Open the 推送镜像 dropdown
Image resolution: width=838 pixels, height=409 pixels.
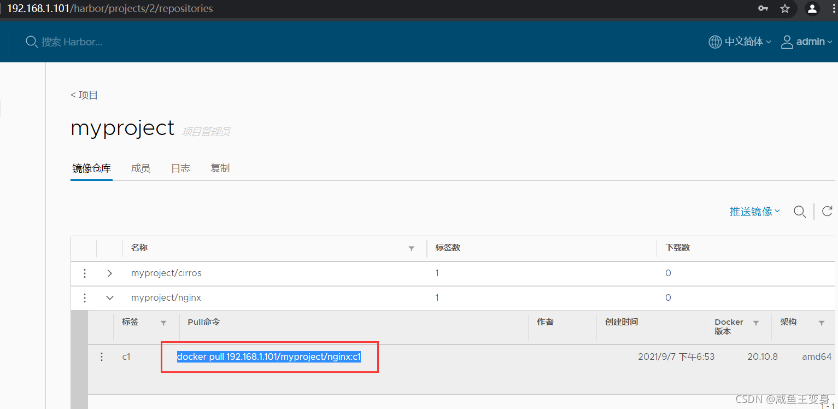click(755, 212)
